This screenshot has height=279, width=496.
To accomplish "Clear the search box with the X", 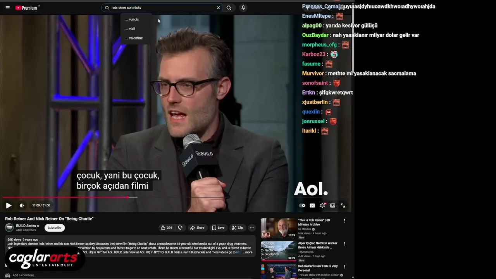I will coord(218,8).
